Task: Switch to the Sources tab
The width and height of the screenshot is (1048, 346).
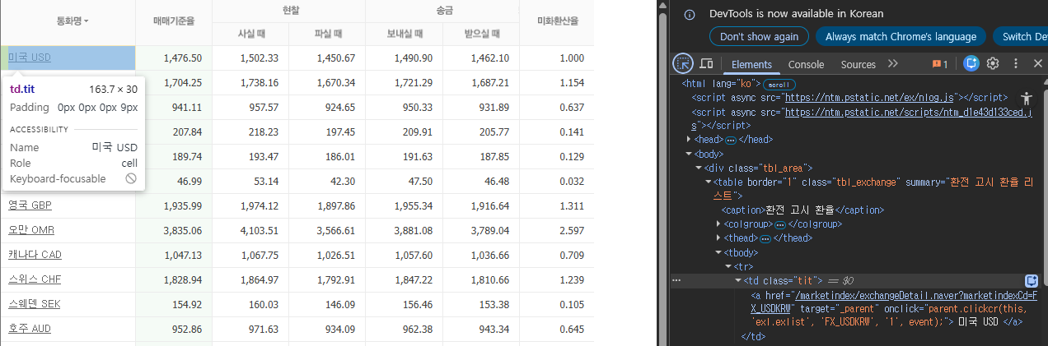Action: tap(859, 64)
